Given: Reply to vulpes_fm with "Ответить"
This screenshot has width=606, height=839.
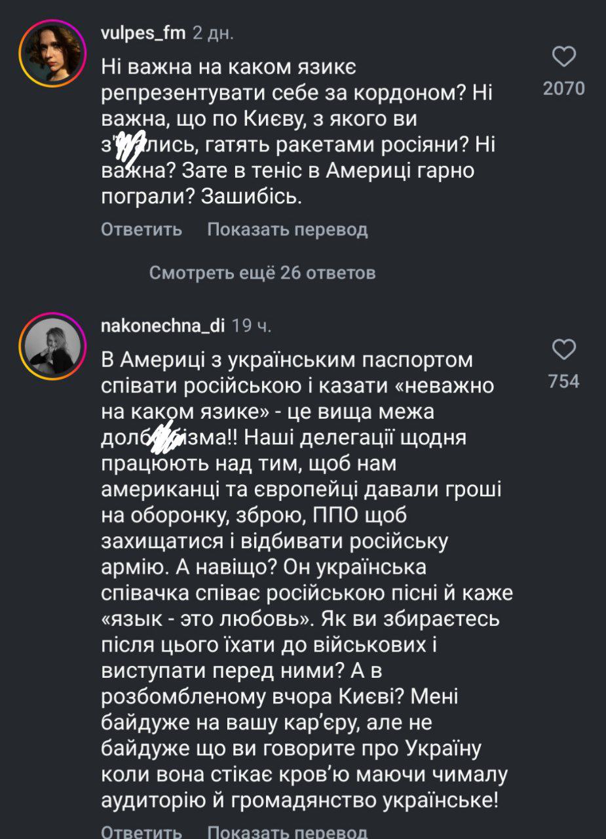Looking at the screenshot, I should click(142, 230).
